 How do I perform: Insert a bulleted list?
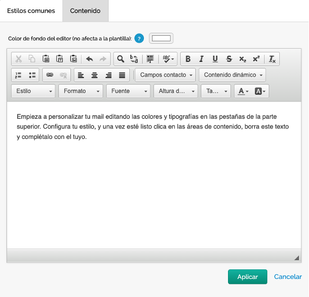(32, 75)
